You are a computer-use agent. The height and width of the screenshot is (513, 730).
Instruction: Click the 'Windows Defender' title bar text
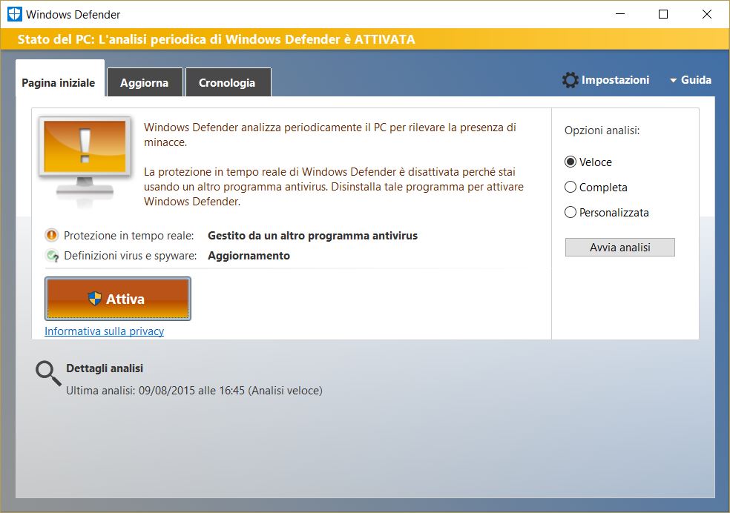[x=73, y=14]
